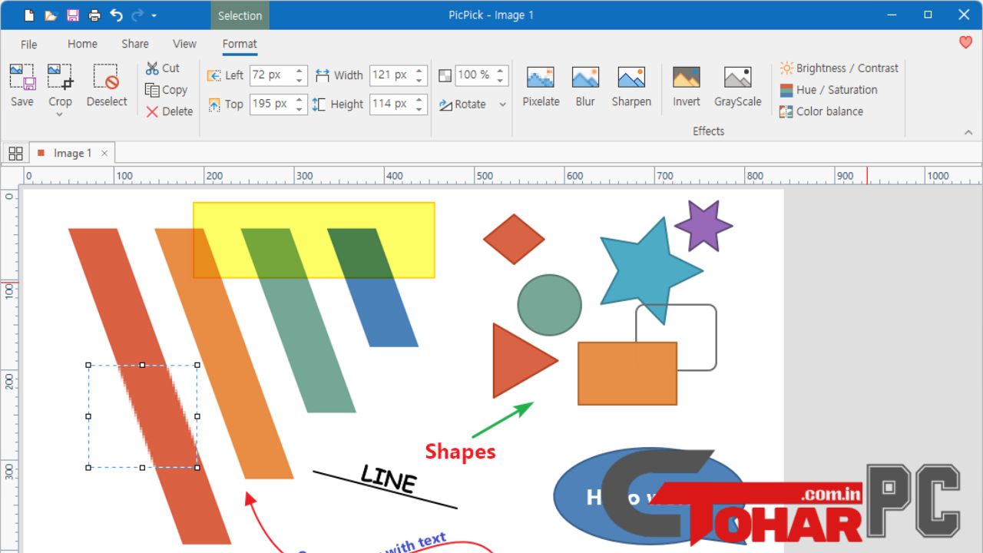This screenshot has width=983, height=553.
Task: Apply the GrayScale effect
Action: [x=737, y=85]
